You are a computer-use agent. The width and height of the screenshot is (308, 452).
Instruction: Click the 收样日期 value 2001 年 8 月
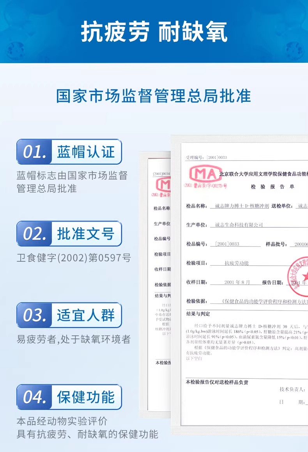237,282
